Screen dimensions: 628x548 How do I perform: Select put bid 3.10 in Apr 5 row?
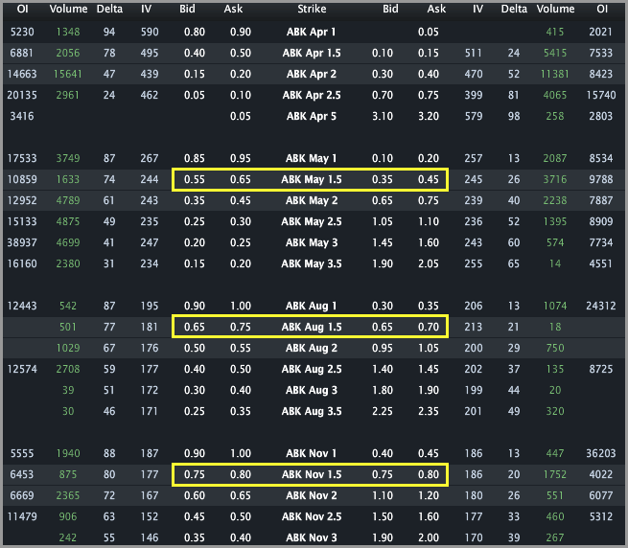click(383, 117)
